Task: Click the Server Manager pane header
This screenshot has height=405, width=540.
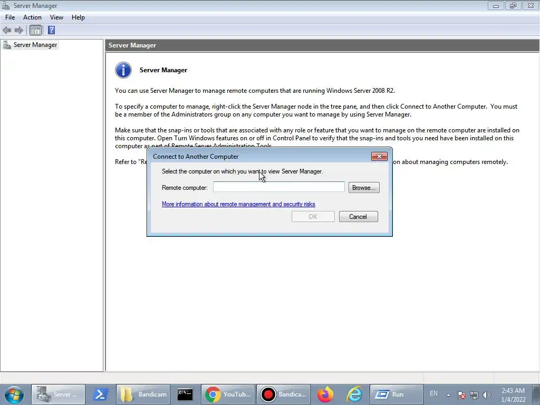Action: pyautogui.click(x=322, y=45)
